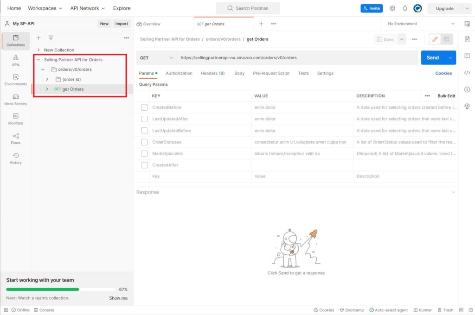Click the plus icon to open new tab
This screenshot has height=315, width=475.
tap(261, 24)
